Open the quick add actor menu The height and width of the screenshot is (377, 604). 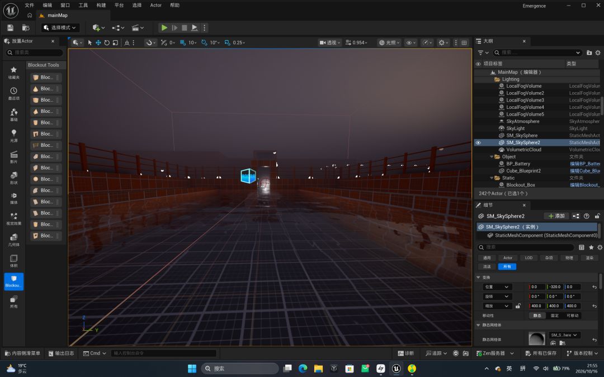click(x=98, y=28)
